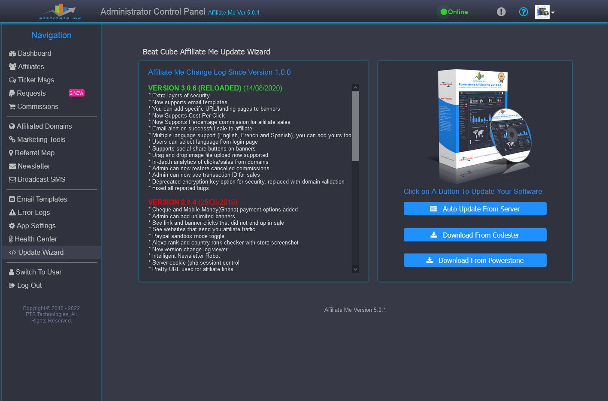This screenshot has width=608, height=401.
Task: Expand the profile dropdown arrow
Action: click(x=553, y=12)
